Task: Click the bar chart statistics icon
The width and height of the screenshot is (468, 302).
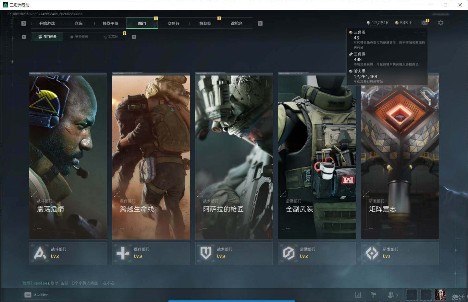Action: coord(358,295)
